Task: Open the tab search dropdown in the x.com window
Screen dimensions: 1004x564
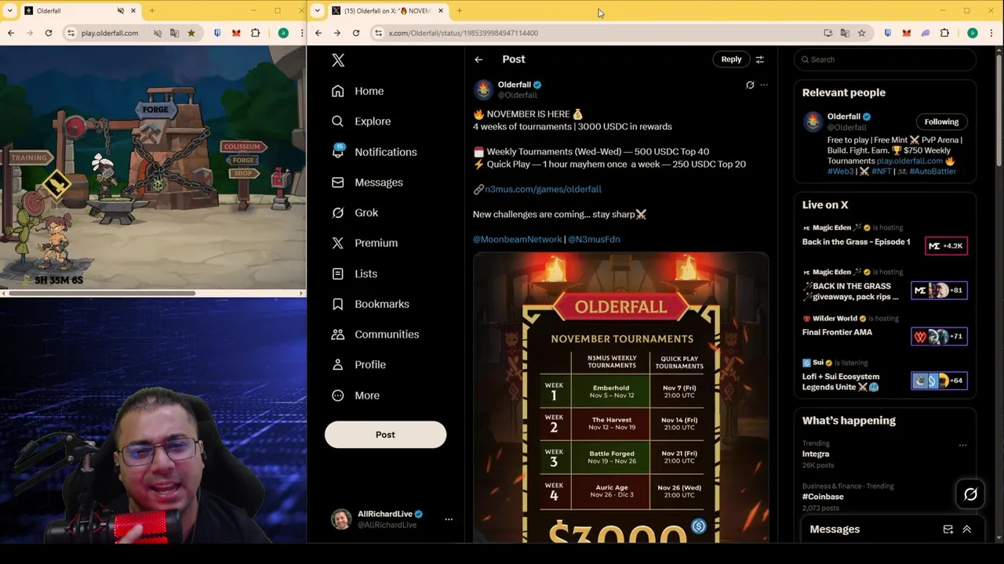Action: tap(317, 11)
